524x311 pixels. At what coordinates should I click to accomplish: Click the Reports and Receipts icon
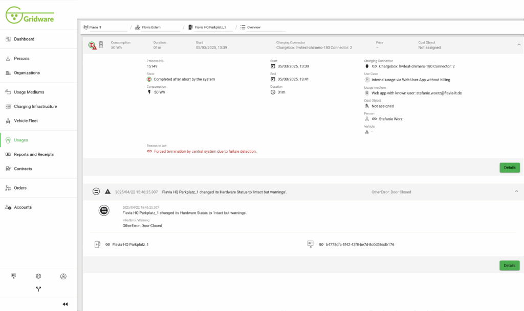(x=8, y=154)
